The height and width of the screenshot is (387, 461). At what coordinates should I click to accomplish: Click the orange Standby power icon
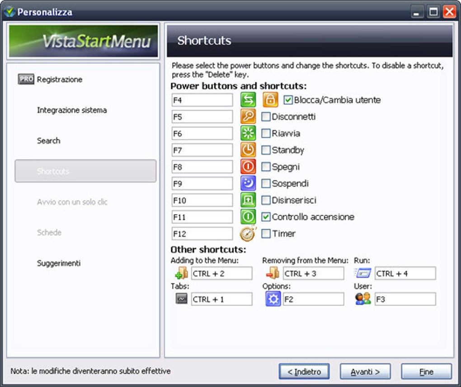(x=248, y=150)
